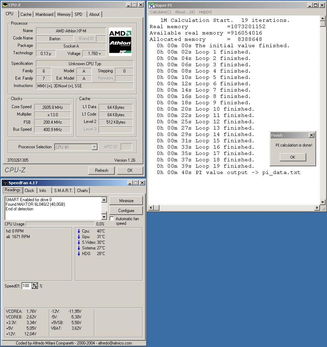Image resolution: width=327 pixels, height=347 pixels.
Task: Click the 'ali: 1671 RPM' fan reading
Action: (x=18, y=237)
